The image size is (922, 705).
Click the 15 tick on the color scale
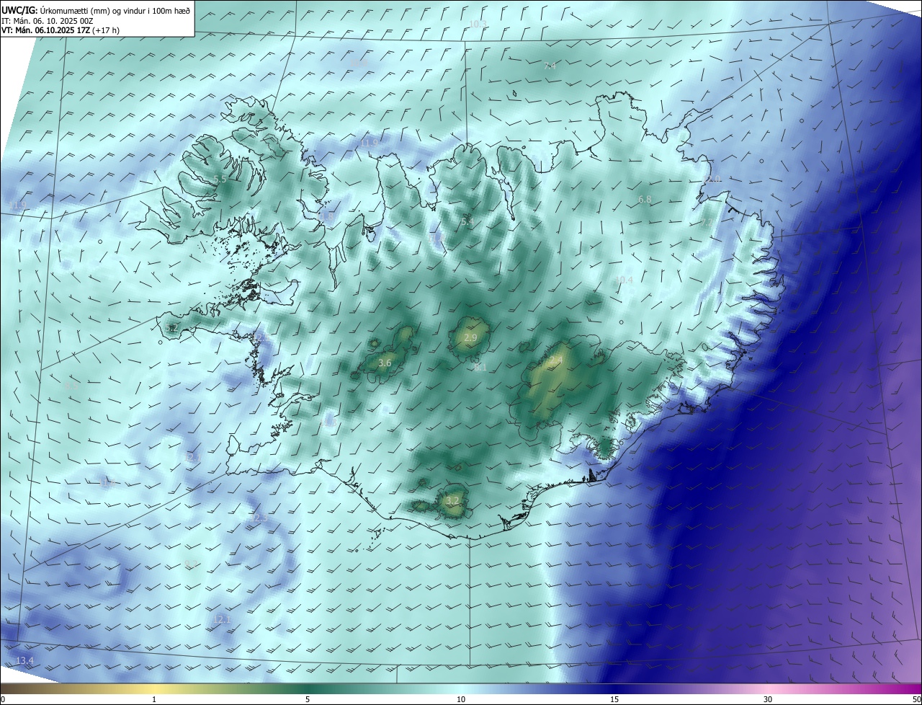614,699
